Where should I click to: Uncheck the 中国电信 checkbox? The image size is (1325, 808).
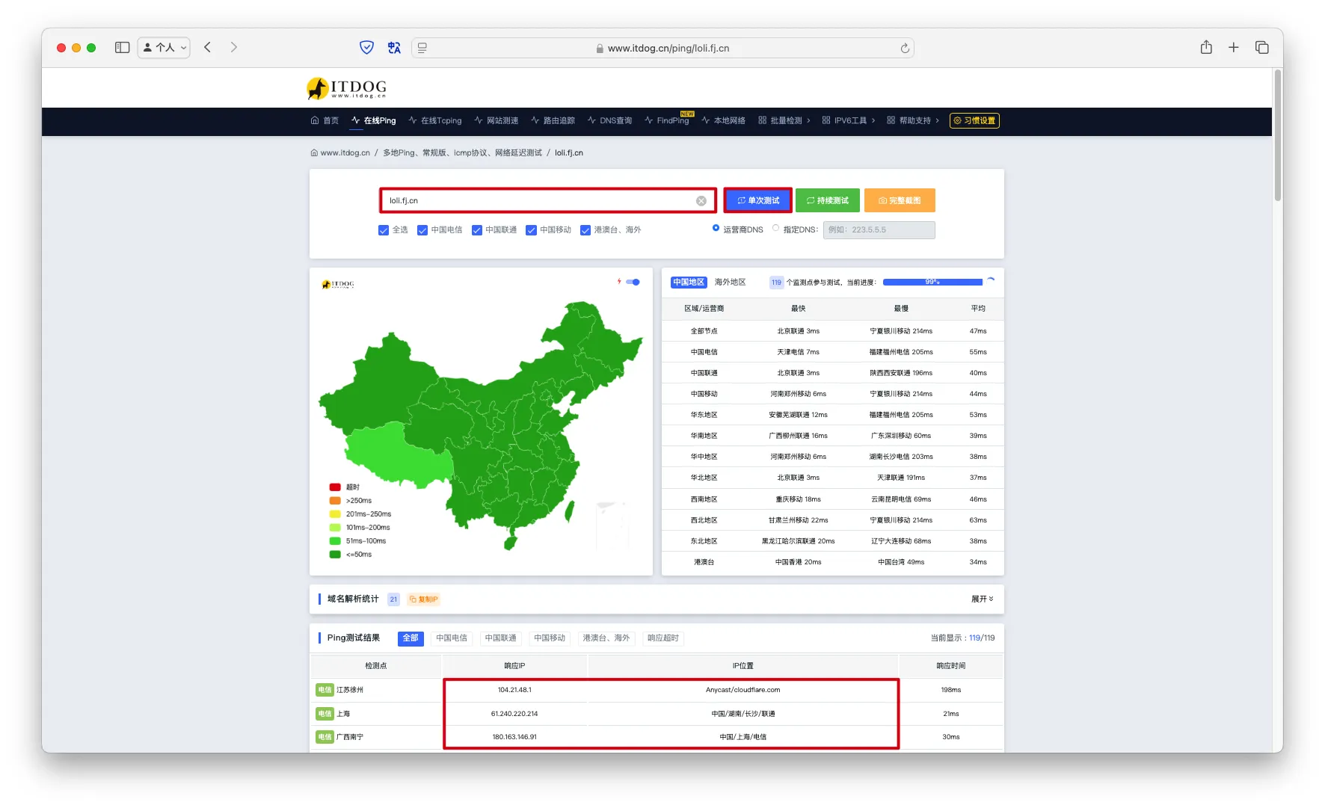tap(422, 230)
